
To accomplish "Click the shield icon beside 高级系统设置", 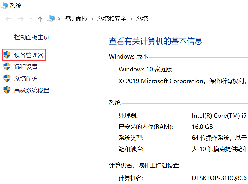I will (7, 90).
